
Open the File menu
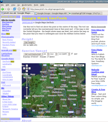(x=2, y=5)
